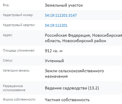
Task: Click the 'Вид:' field label
Action: tap(6, 5)
